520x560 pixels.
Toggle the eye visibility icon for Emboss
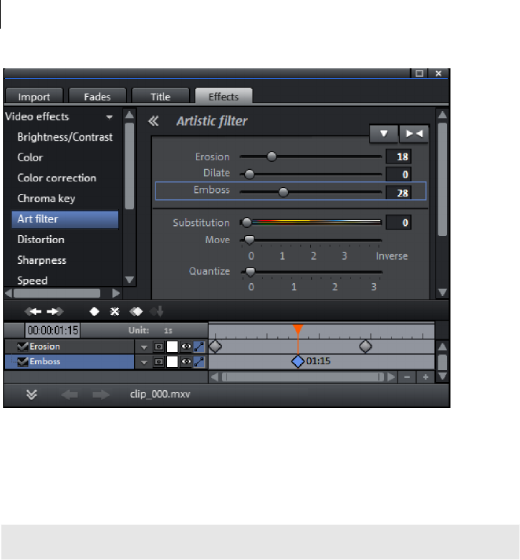(x=186, y=362)
